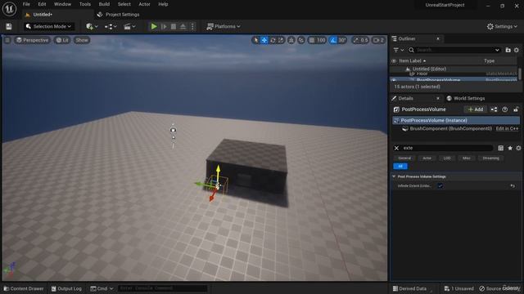Screen dimensions: 524x294
Task: Open the Select menu
Action: [124, 4]
